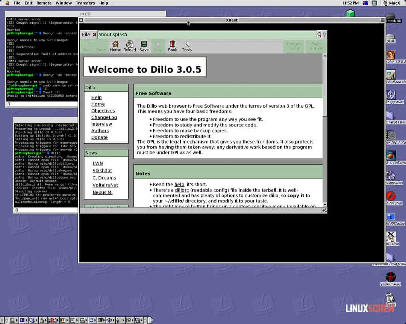Follow the Help link in the Dillo sidebar
406x324 pixels.
97,97
